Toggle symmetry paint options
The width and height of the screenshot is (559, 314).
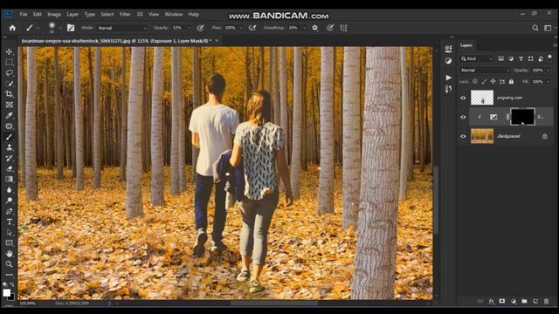coord(343,28)
